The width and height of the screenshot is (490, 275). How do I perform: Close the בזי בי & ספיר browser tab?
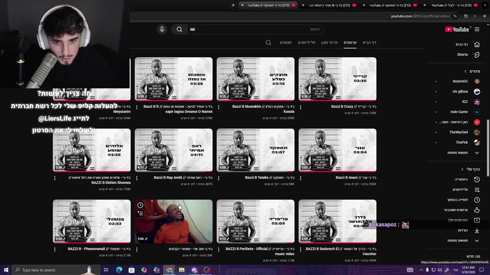point(303,5)
